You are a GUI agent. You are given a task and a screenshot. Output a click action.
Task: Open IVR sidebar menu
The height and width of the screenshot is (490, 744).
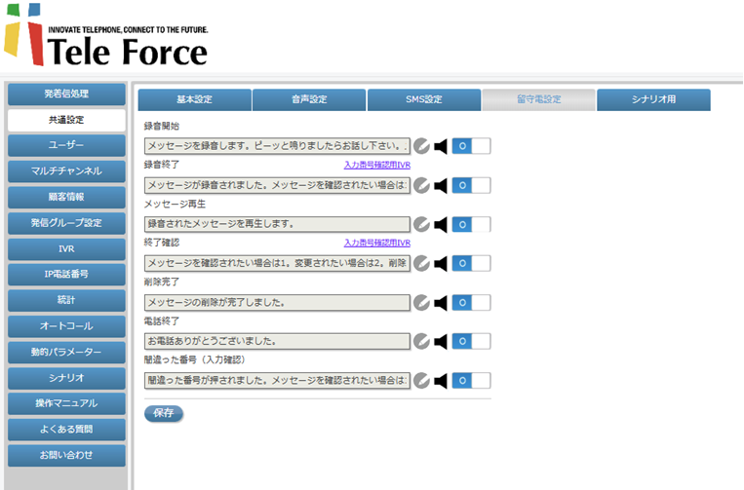tap(66, 248)
